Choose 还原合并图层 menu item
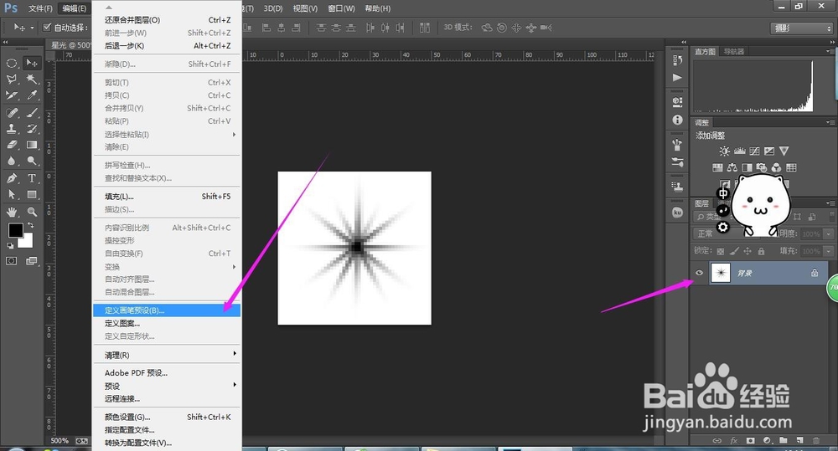Viewport: 838px width, 451px height. click(168, 20)
